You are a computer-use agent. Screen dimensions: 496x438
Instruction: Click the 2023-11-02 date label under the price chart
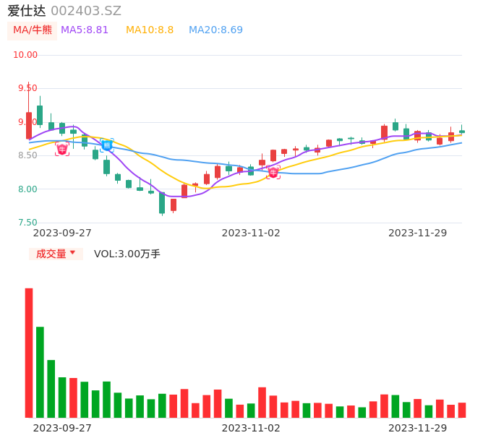coord(250,233)
